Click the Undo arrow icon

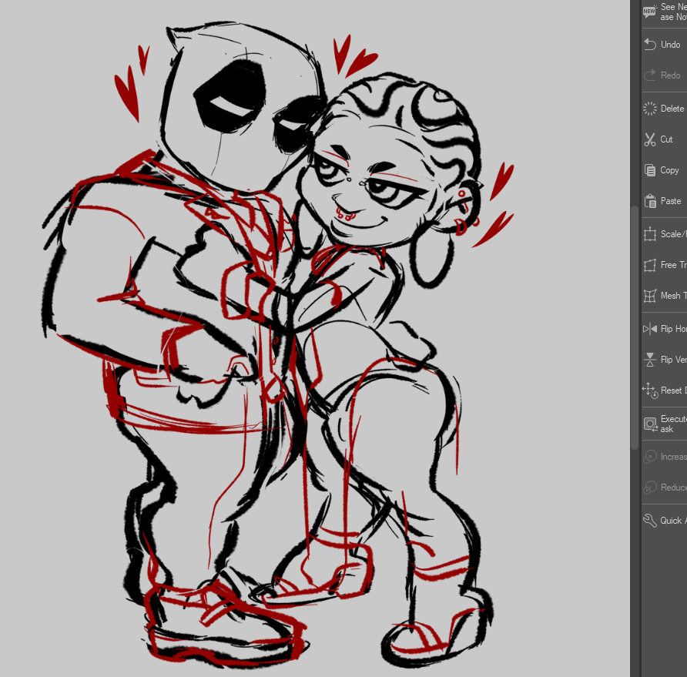[x=650, y=45]
